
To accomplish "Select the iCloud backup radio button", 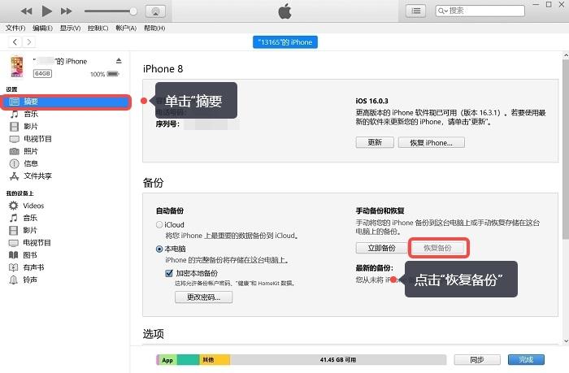I will [159, 224].
